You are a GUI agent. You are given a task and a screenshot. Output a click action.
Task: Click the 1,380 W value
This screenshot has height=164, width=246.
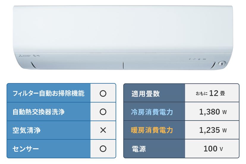(x=213, y=112)
